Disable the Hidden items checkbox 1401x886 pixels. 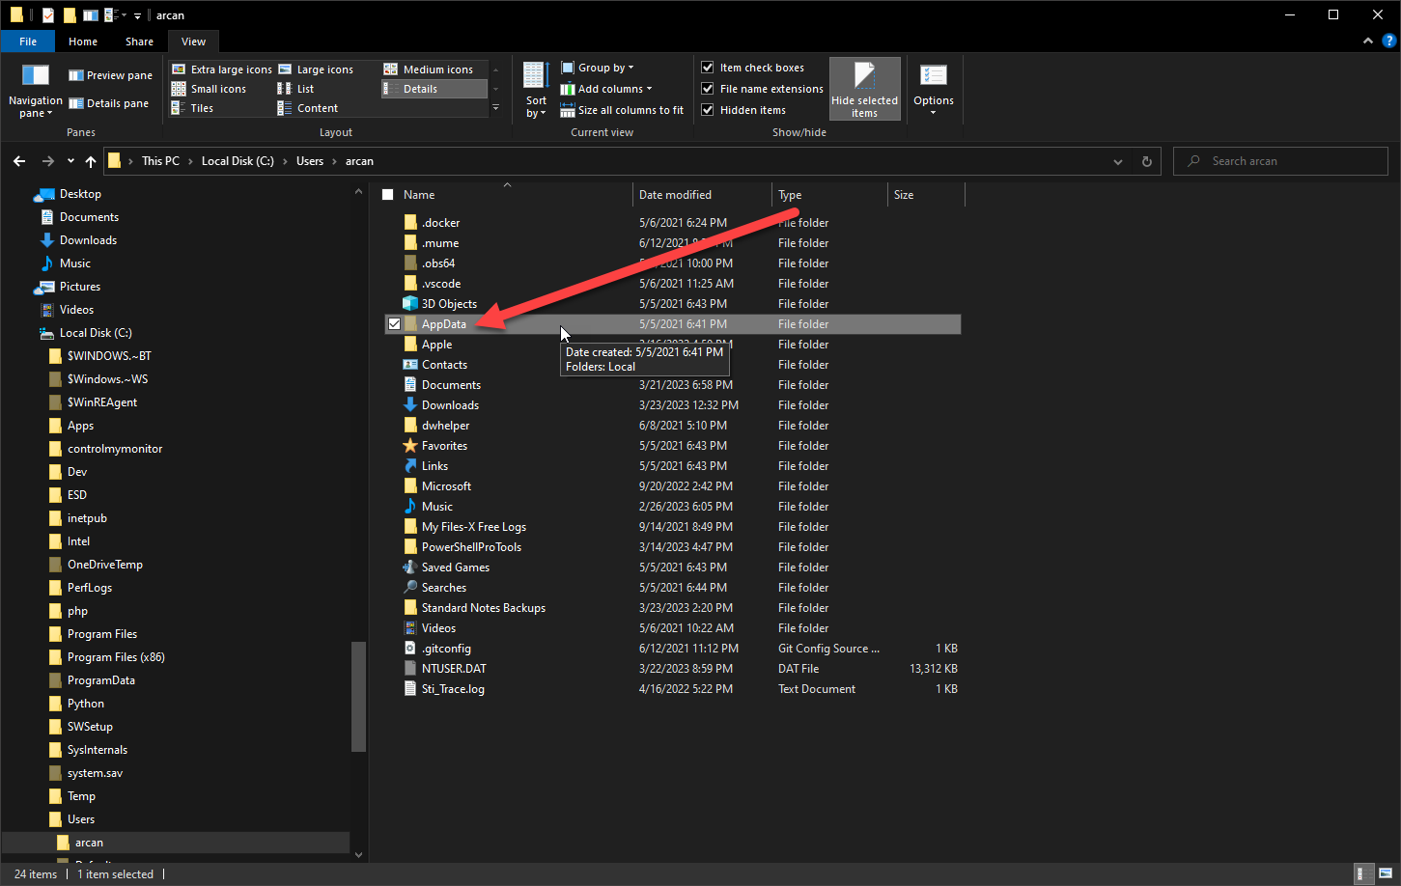click(x=708, y=110)
